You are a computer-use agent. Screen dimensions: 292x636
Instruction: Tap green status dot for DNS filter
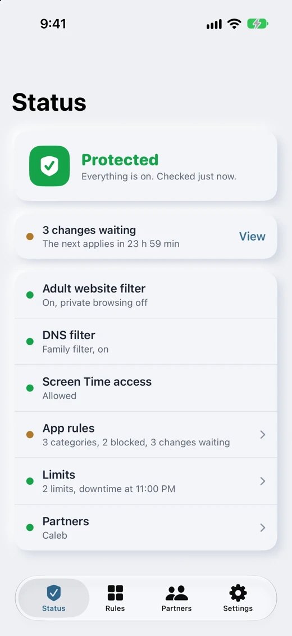[x=30, y=341]
